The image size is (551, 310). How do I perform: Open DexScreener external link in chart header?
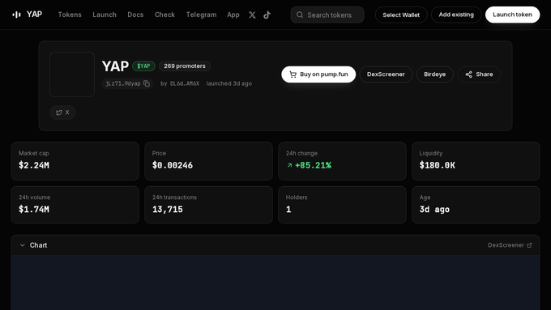pos(510,245)
